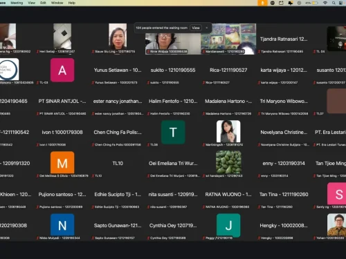Select the orange M avatar tile
This screenshot has height=259, width=346.
pyautogui.click(x=62, y=162)
